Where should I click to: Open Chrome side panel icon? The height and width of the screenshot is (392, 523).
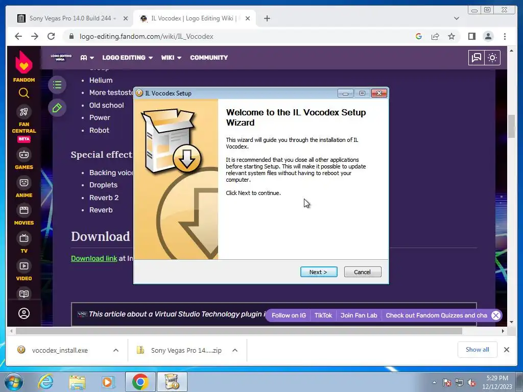(471, 36)
